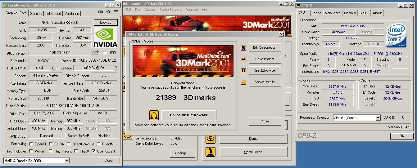Click the Change... button in 3DMark

click(182, 153)
